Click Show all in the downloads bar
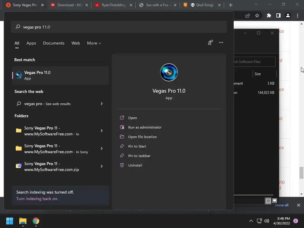This screenshot has width=304, height=228. click(x=281, y=205)
